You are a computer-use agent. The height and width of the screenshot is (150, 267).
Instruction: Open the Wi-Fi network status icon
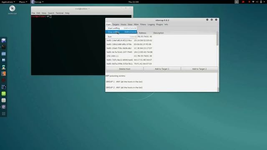tap(253, 2)
